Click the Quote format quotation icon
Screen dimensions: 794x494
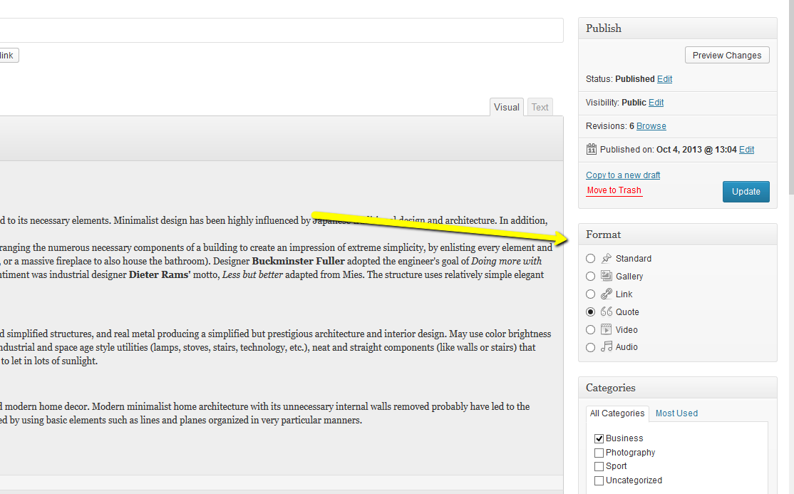click(607, 312)
